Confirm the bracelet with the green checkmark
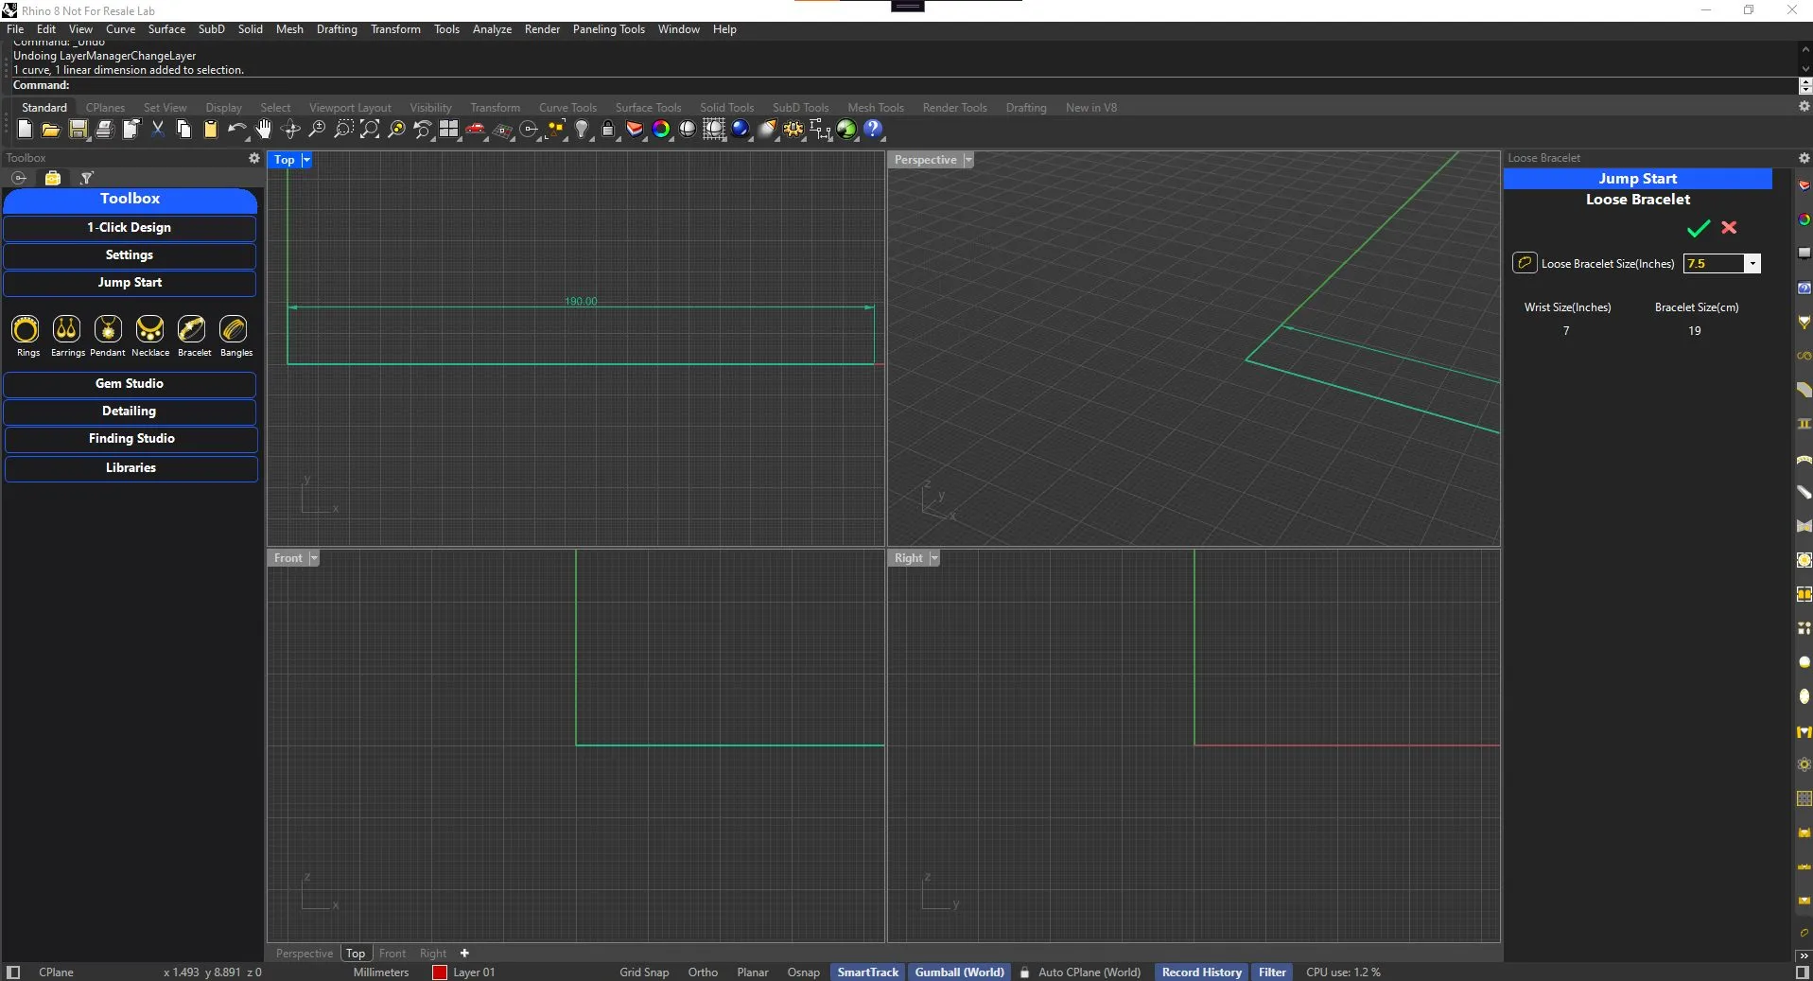 pos(1698,228)
